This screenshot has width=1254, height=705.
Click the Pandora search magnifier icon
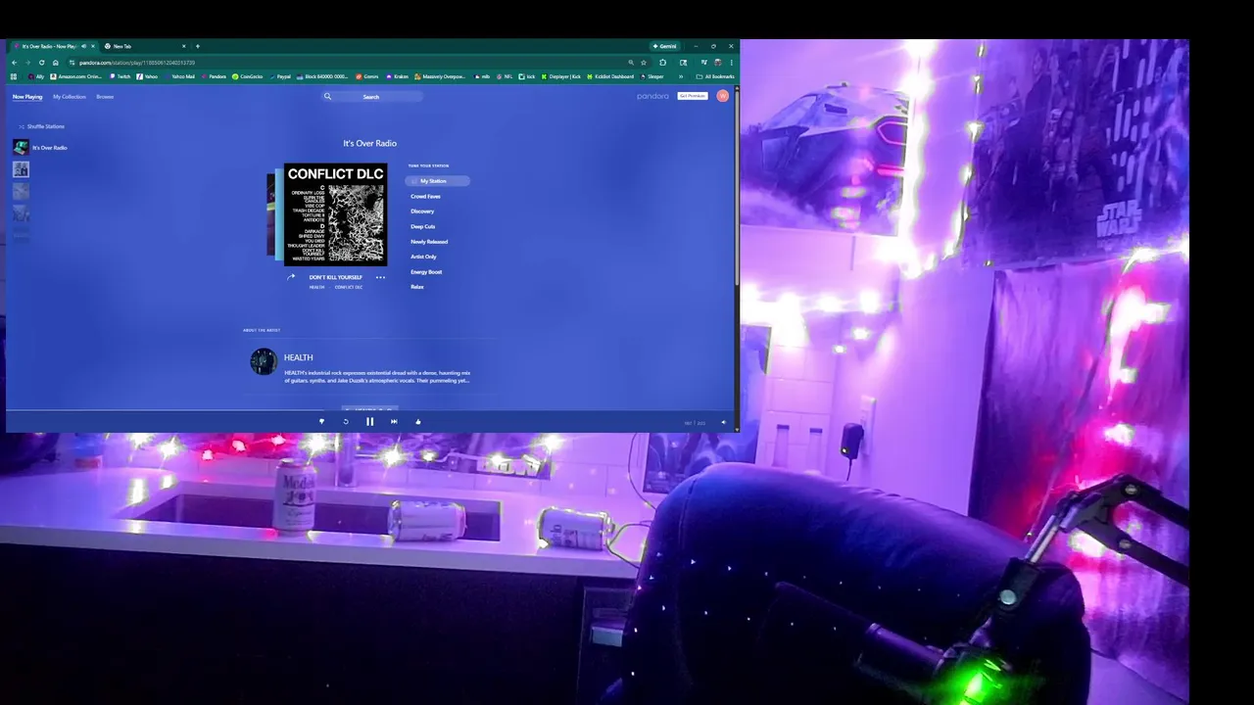[327, 96]
